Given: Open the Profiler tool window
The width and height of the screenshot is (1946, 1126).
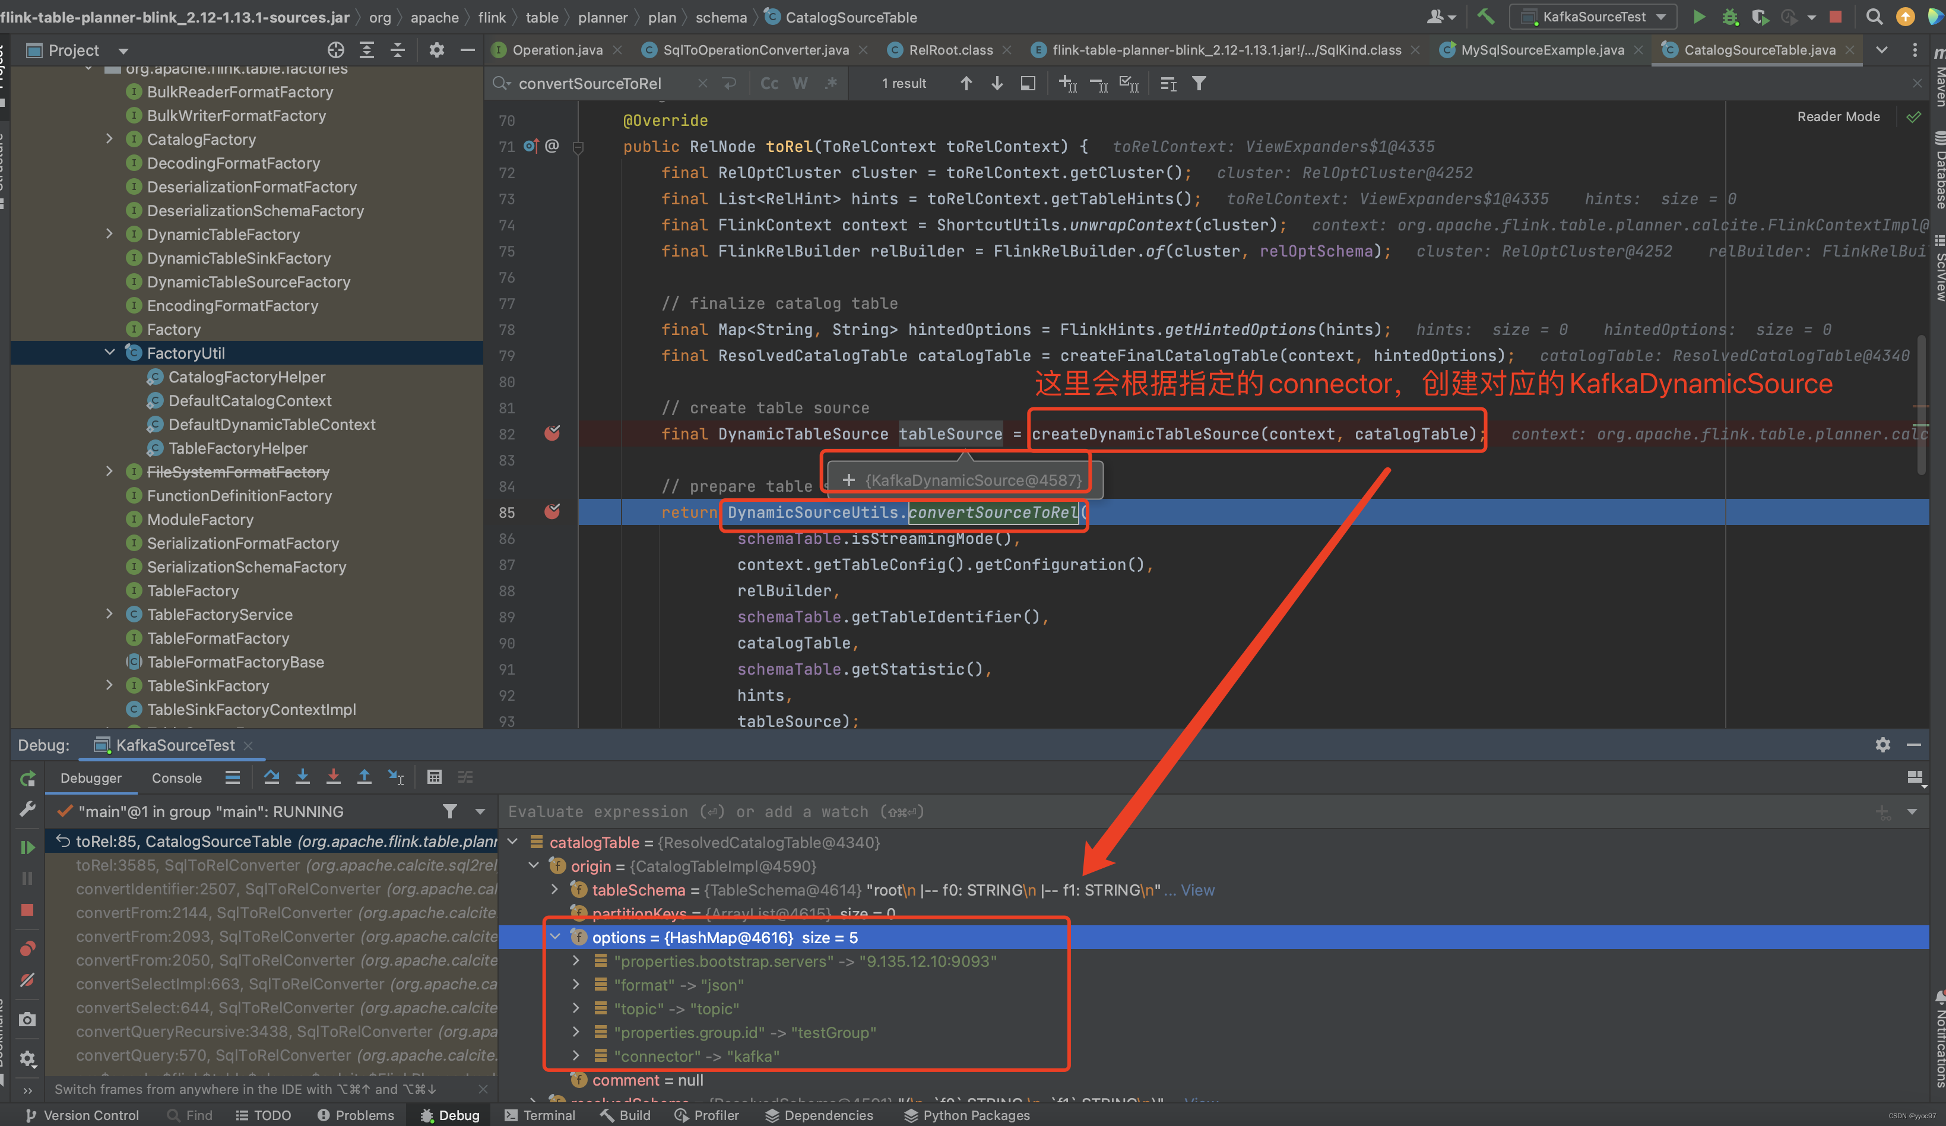Looking at the screenshot, I should (x=706, y=1115).
